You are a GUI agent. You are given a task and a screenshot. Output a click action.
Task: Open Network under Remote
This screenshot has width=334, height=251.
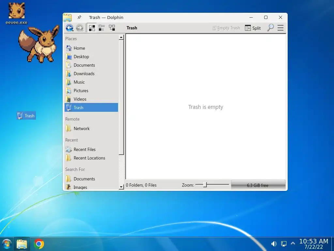click(91, 128)
